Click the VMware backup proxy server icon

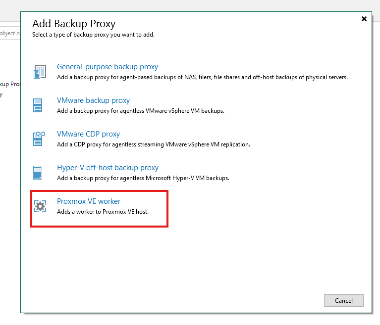38,105
